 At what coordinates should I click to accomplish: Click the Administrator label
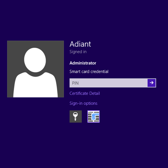point(83,63)
